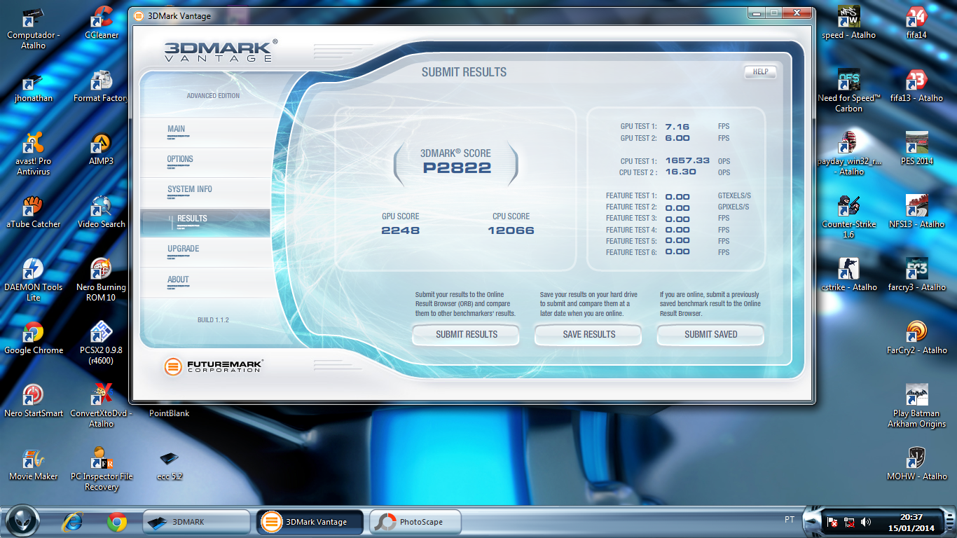Open the Movie Maker desktop icon

(x=34, y=464)
